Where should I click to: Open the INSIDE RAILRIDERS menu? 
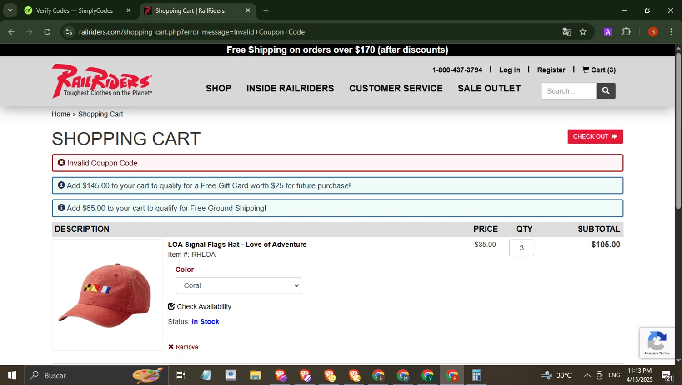click(x=290, y=88)
